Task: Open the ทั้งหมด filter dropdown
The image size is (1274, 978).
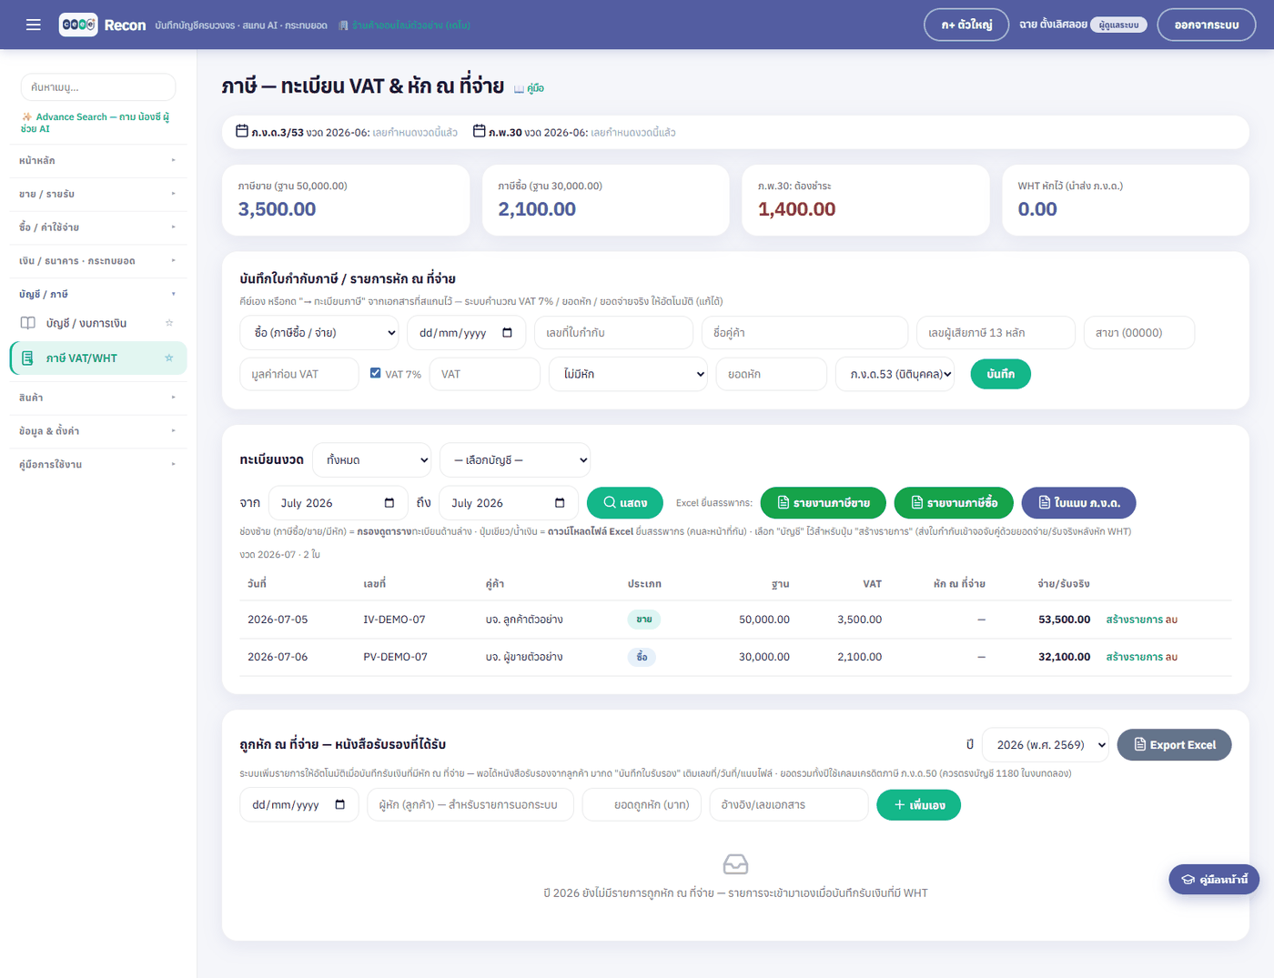Action: coord(372,460)
